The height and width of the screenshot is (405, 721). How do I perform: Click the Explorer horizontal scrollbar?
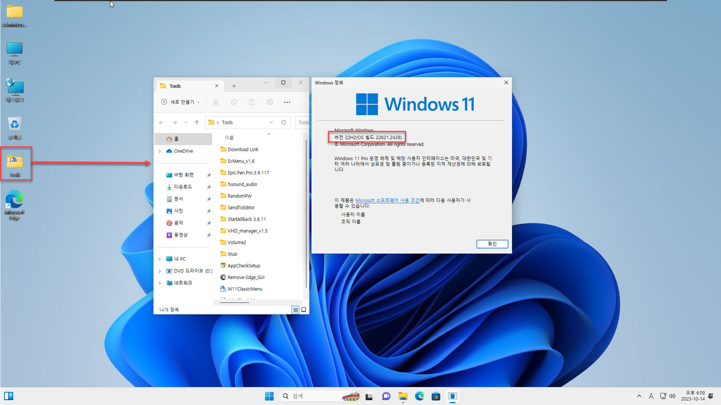235,302
